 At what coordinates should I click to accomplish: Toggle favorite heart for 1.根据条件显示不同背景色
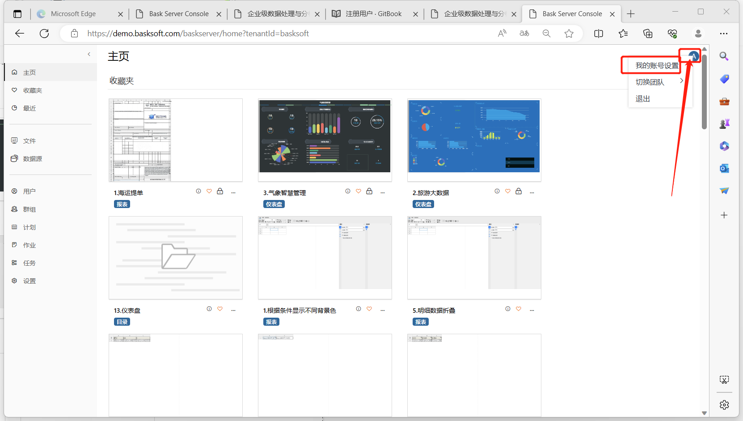(369, 309)
